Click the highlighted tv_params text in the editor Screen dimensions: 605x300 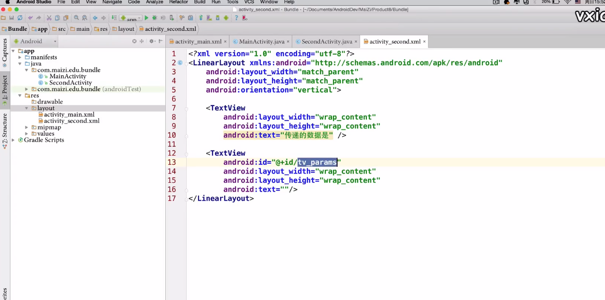pyautogui.click(x=317, y=162)
